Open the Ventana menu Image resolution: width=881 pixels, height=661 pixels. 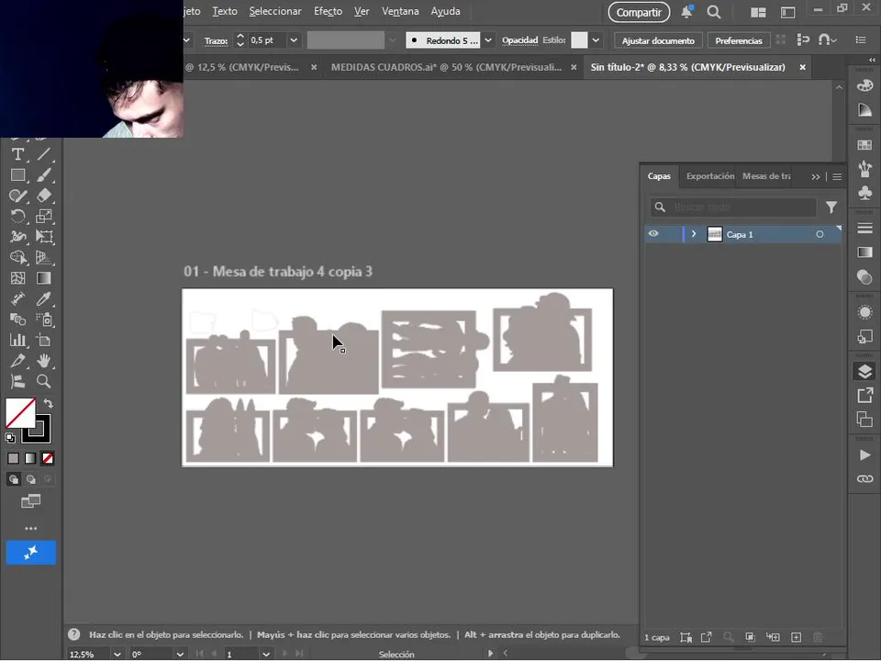click(400, 11)
